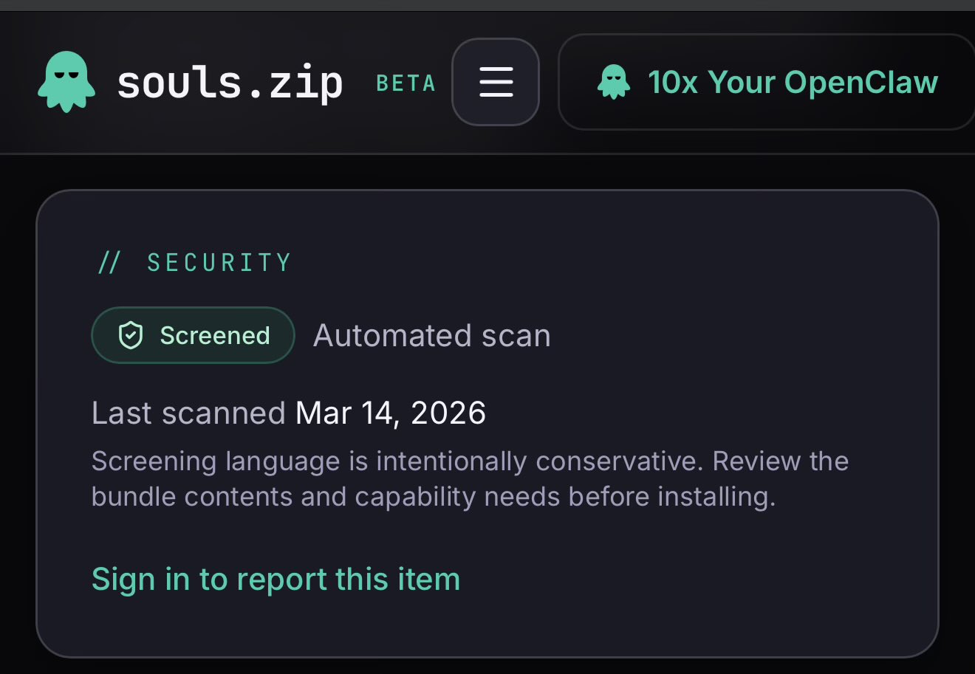
Task: Click the shield checkmark icon
Action: coord(131,336)
